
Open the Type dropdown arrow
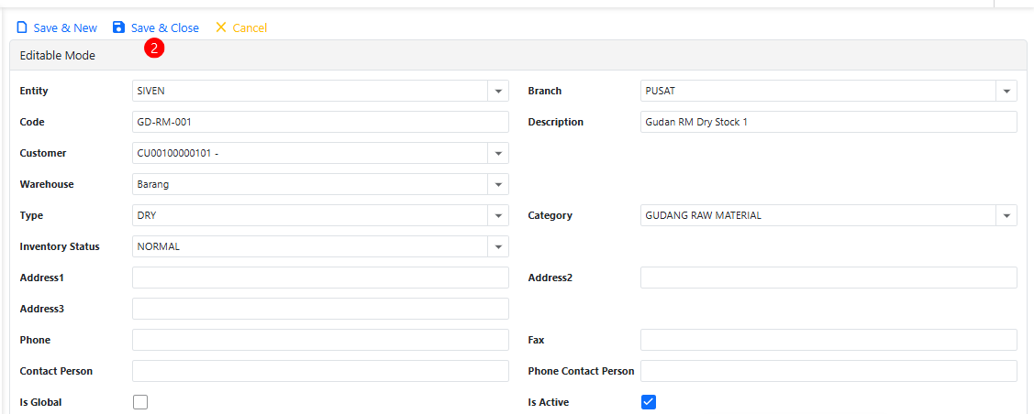point(498,215)
